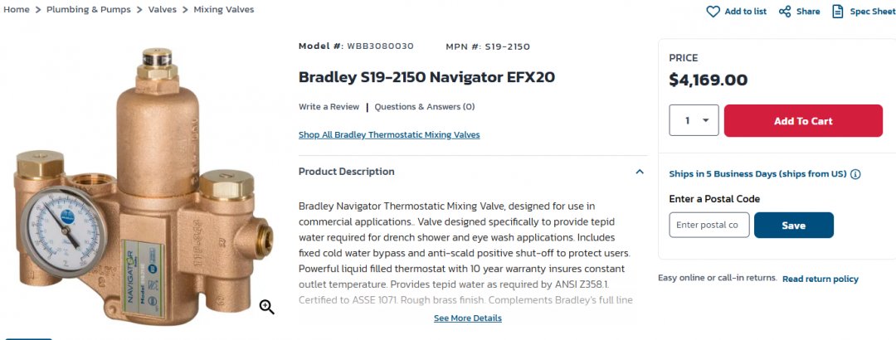Open Plumbing & Pumps breadcrumb
The width and height of the screenshot is (896, 340).
click(x=89, y=10)
